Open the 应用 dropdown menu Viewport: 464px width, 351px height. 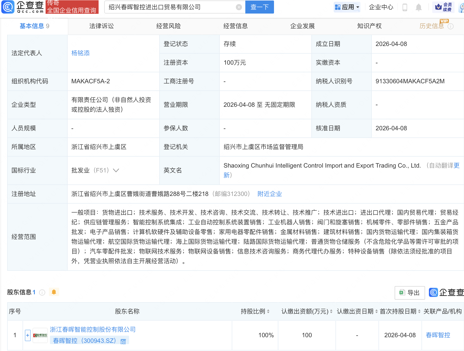click(x=347, y=7)
